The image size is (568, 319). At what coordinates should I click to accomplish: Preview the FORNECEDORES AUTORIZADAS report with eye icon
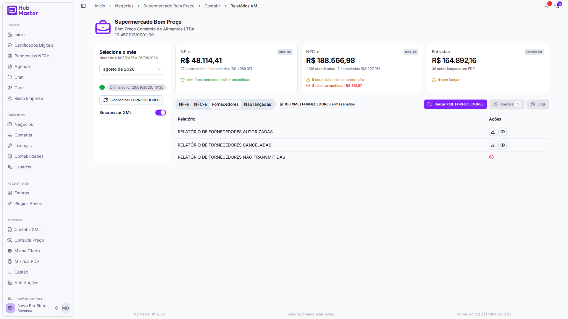click(503, 132)
